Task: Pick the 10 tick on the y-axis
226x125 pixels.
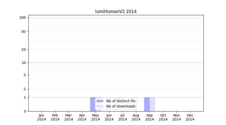Action: 24,63
